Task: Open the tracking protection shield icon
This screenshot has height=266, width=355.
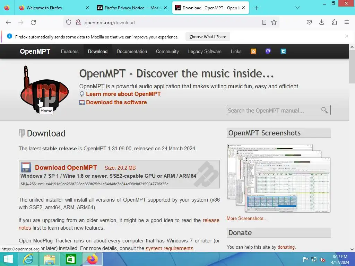Action: pyautogui.click(x=69, y=23)
